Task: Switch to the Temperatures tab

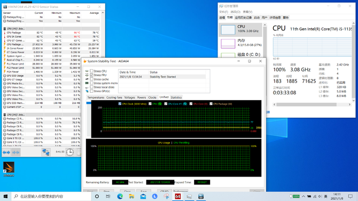Action: (96, 98)
